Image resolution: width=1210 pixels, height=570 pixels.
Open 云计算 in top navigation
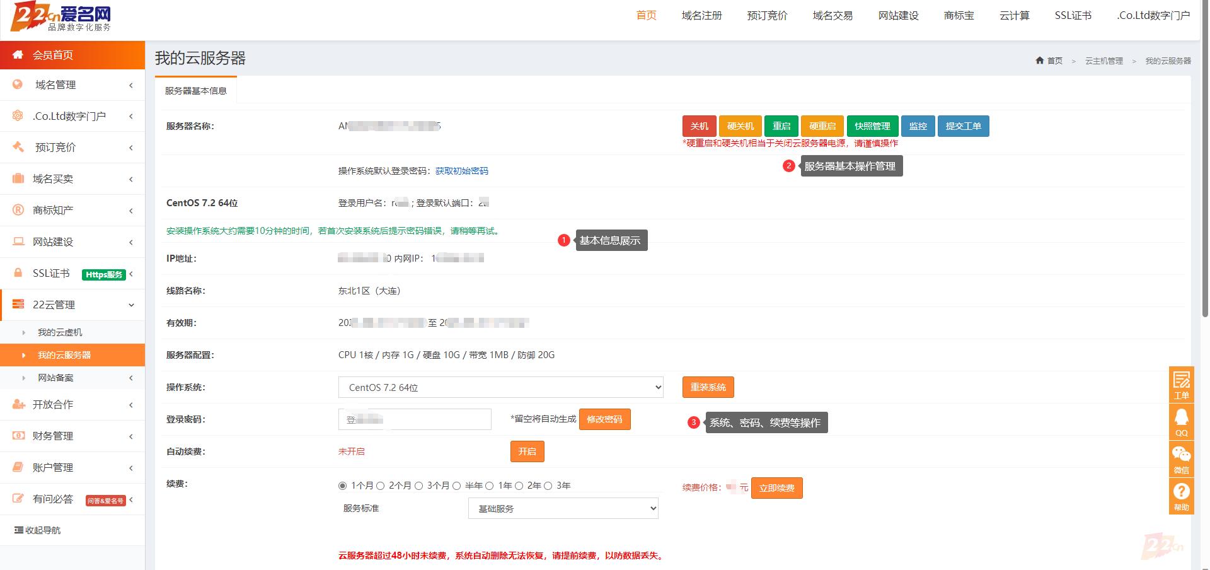click(x=1015, y=16)
